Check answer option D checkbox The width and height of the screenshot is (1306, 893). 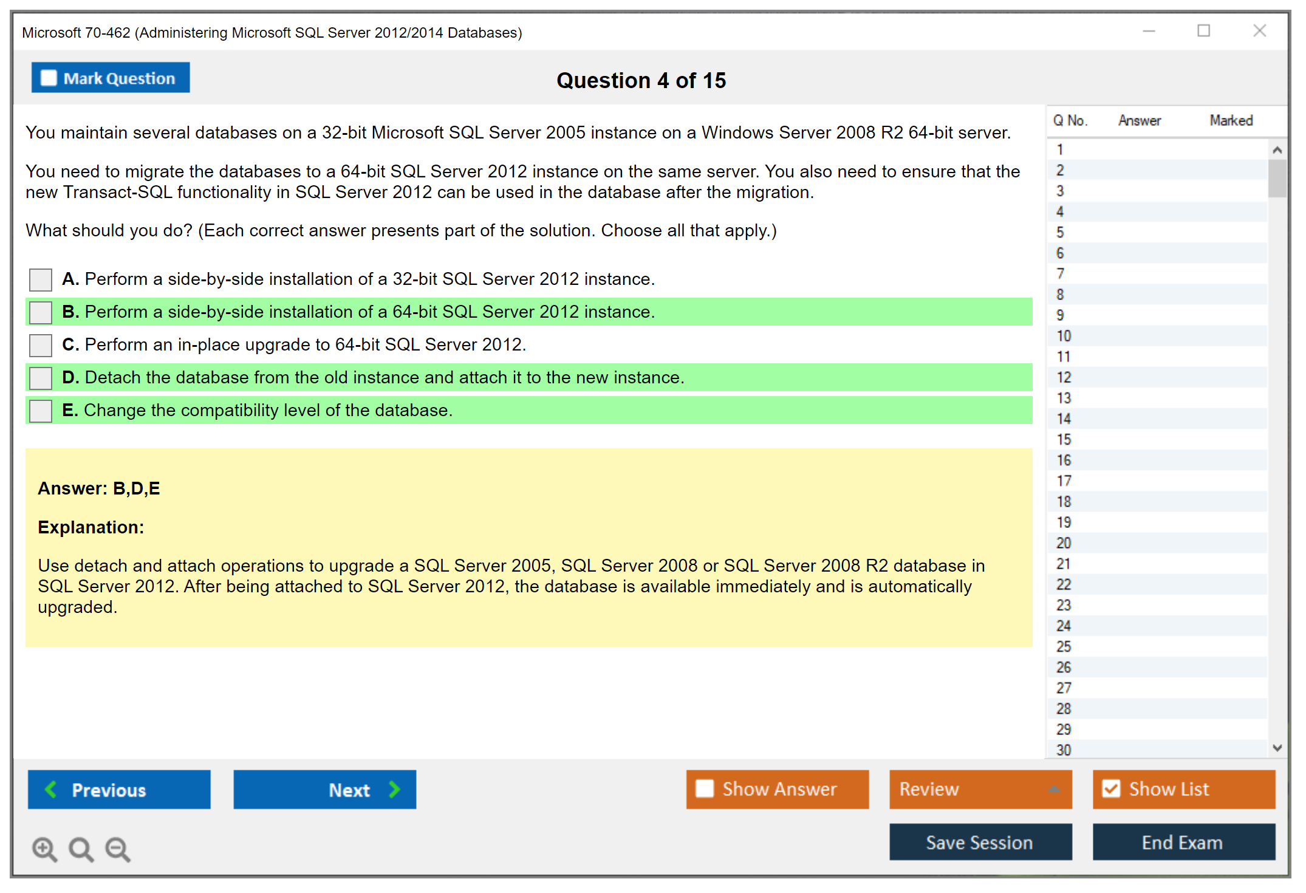click(x=41, y=378)
